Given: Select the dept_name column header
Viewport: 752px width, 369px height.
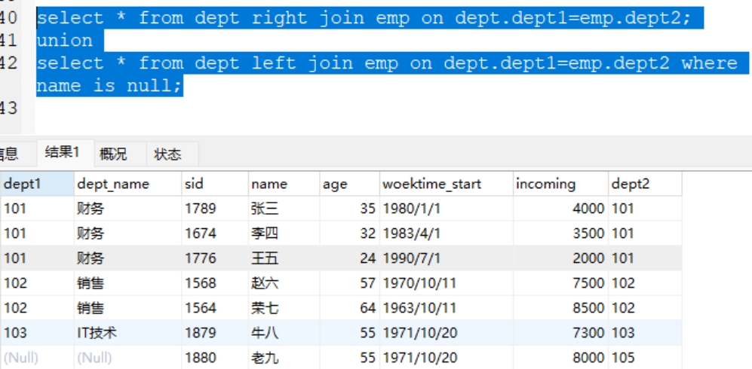Looking at the screenshot, I should pos(127,184).
